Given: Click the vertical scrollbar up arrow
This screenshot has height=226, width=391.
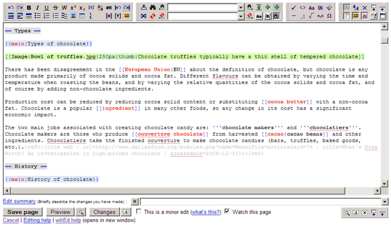Looking at the screenshot, I should (x=384, y=26).
